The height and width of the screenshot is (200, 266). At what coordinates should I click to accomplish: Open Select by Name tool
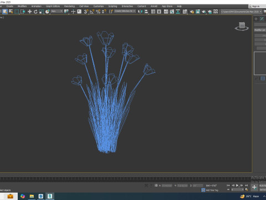[11, 12]
